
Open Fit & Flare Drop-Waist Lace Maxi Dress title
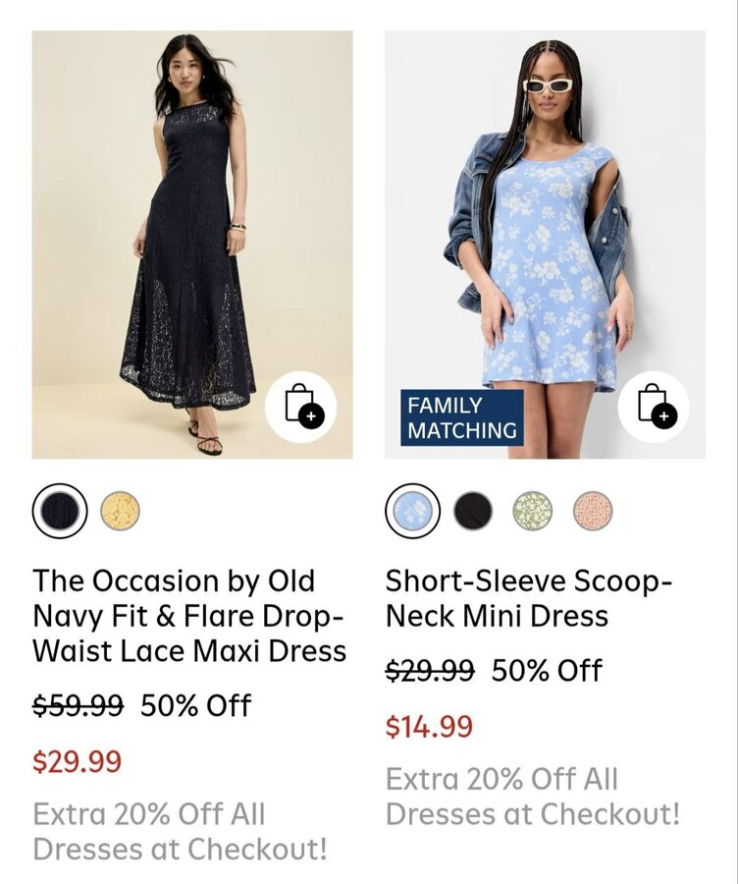coord(189,616)
